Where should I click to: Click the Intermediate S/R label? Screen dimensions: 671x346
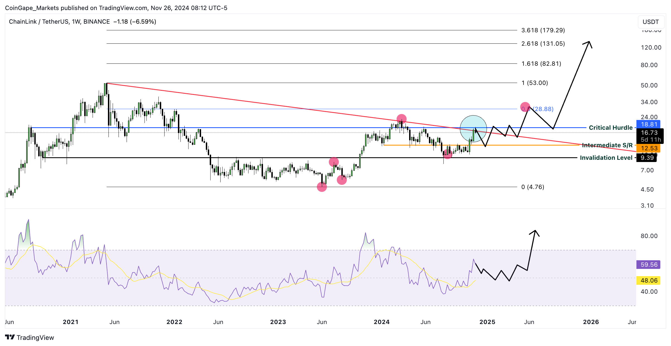(607, 145)
